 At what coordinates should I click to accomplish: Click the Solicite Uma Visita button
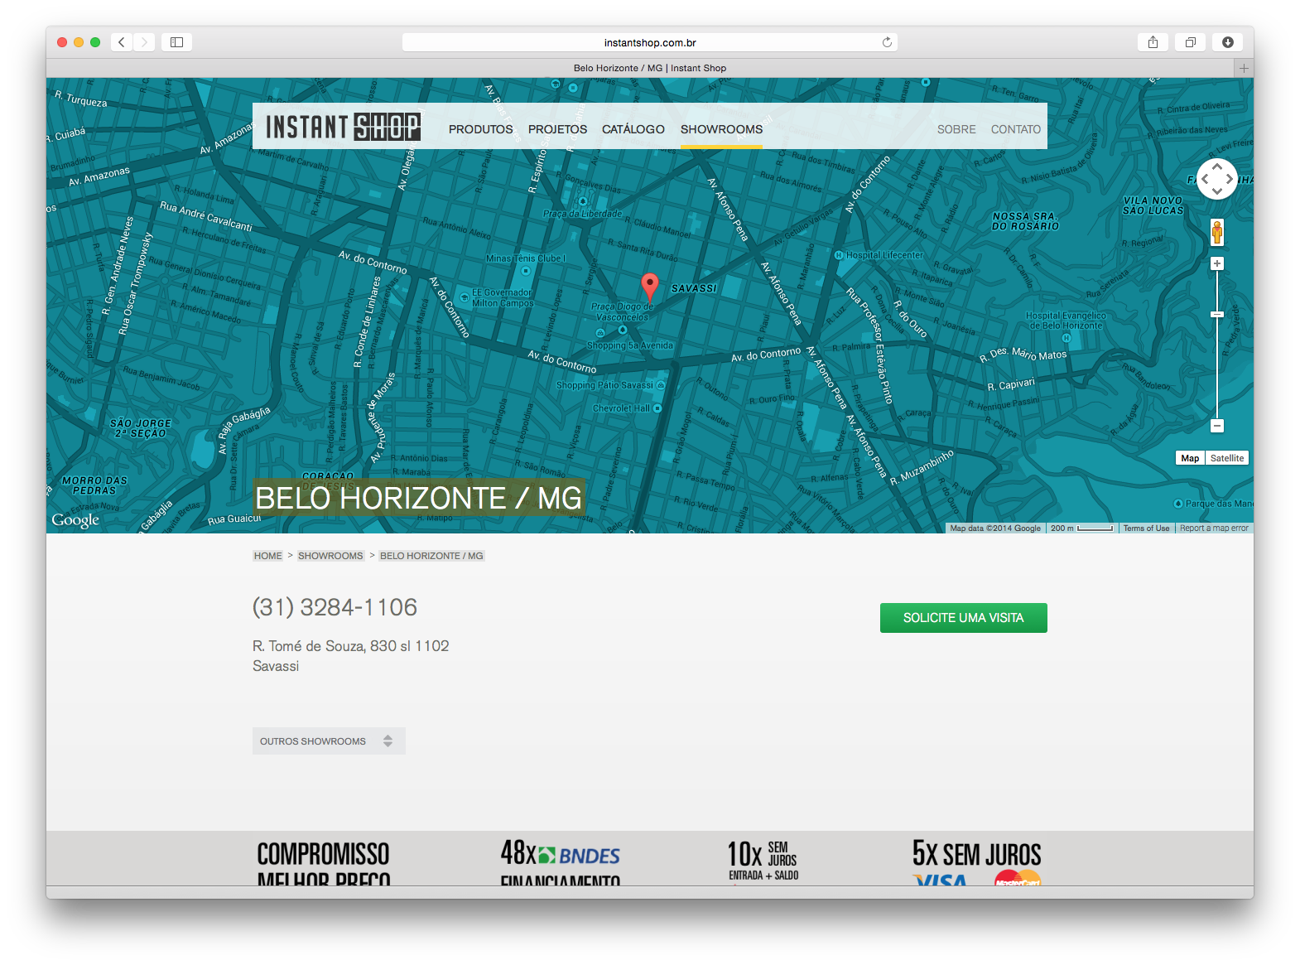964,618
